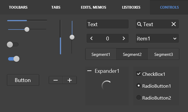This screenshot has width=188, height=112.
Task: Click the vertical slider thumb
Action: [x=72, y=37]
